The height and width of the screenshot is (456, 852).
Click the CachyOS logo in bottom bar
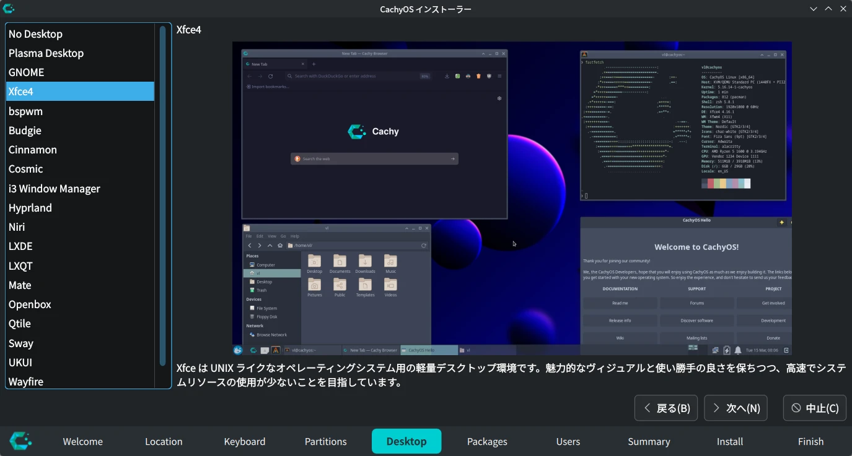[x=20, y=441]
